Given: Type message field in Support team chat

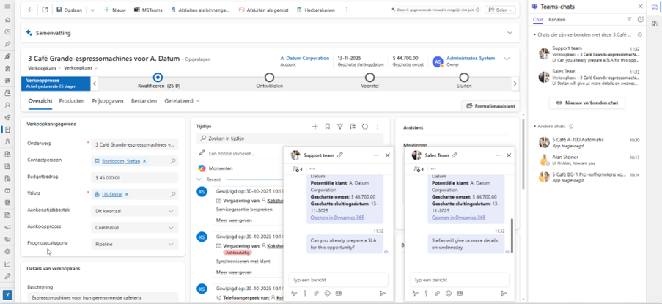Looking at the screenshot, I should click(x=338, y=280).
